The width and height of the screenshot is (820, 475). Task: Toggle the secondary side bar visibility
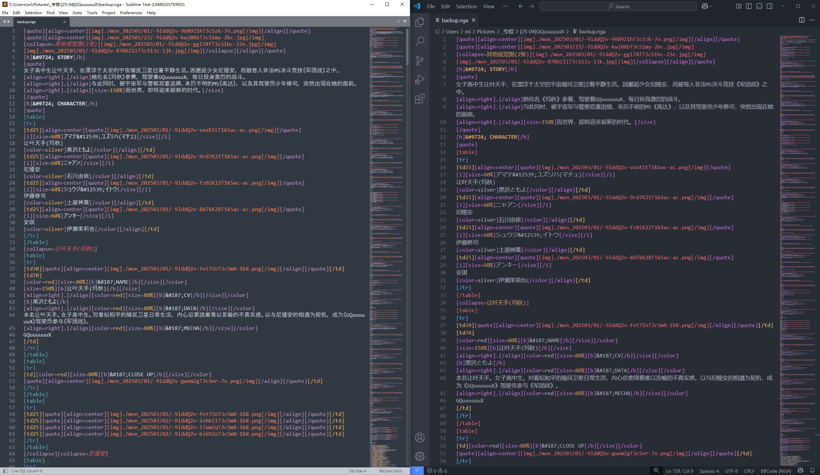[769, 6]
